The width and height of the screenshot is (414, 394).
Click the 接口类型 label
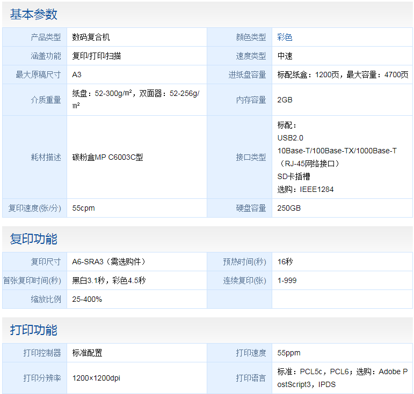coord(251,158)
